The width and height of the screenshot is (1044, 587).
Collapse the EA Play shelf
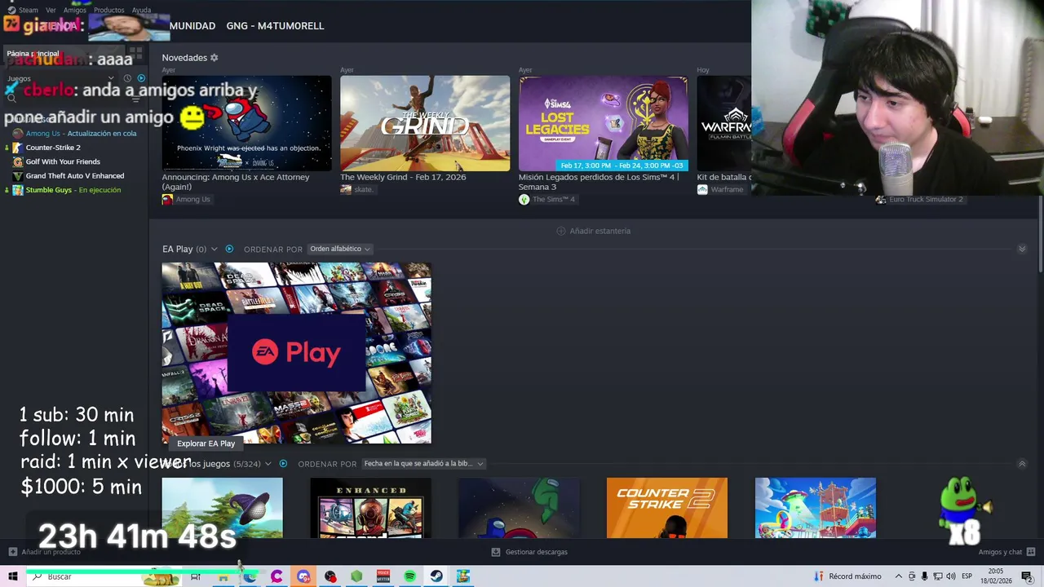[x=1022, y=249]
